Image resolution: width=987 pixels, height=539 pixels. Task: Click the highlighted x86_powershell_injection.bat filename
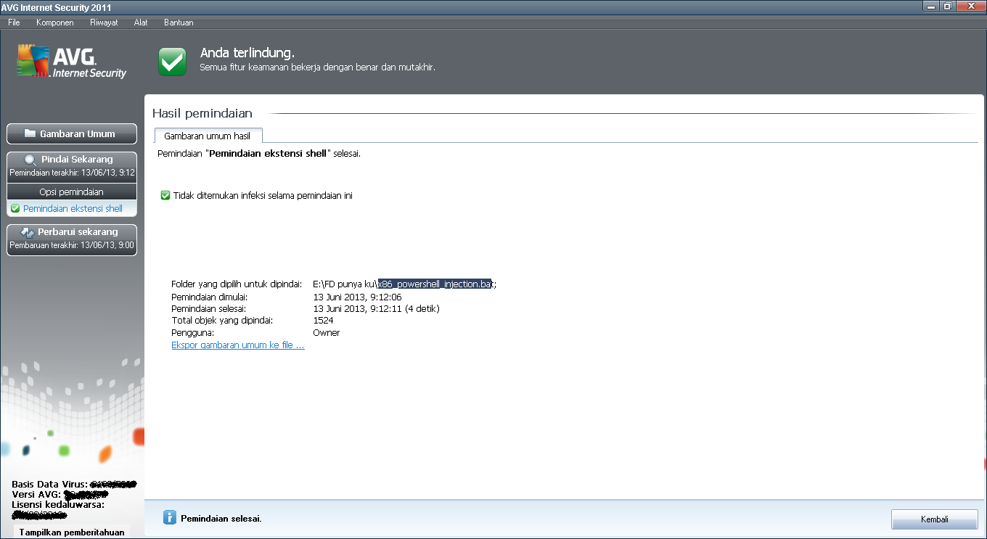coord(435,284)
